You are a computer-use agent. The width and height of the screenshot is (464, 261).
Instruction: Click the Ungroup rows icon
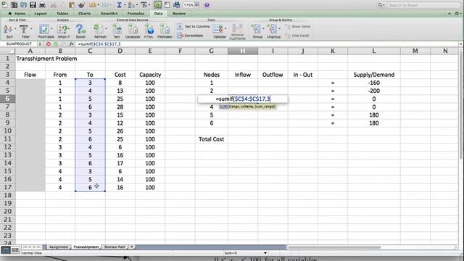coord(272,29)
